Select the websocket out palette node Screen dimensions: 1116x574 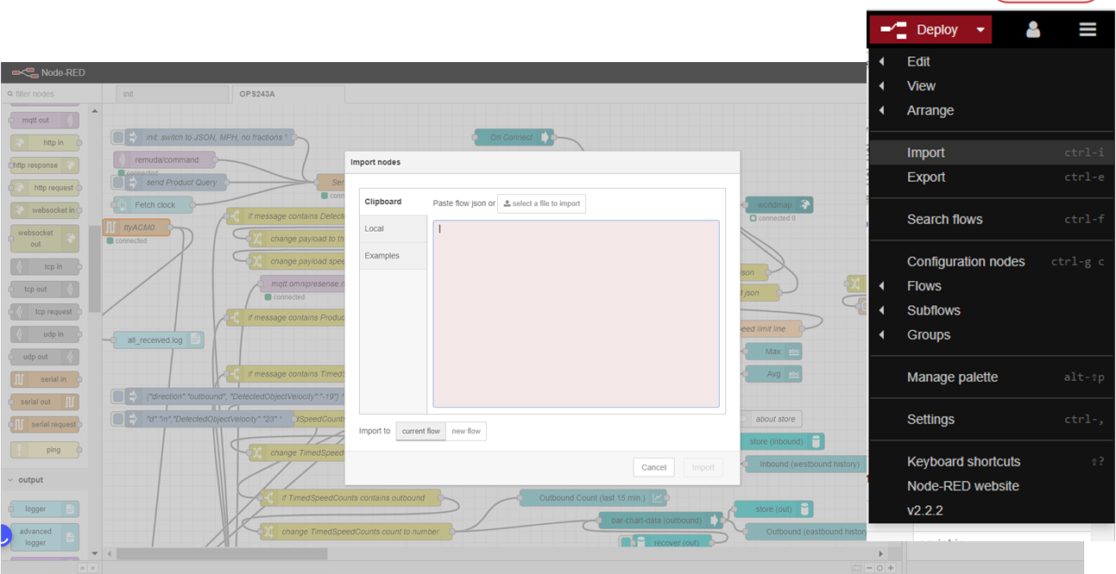click(44, 239)
